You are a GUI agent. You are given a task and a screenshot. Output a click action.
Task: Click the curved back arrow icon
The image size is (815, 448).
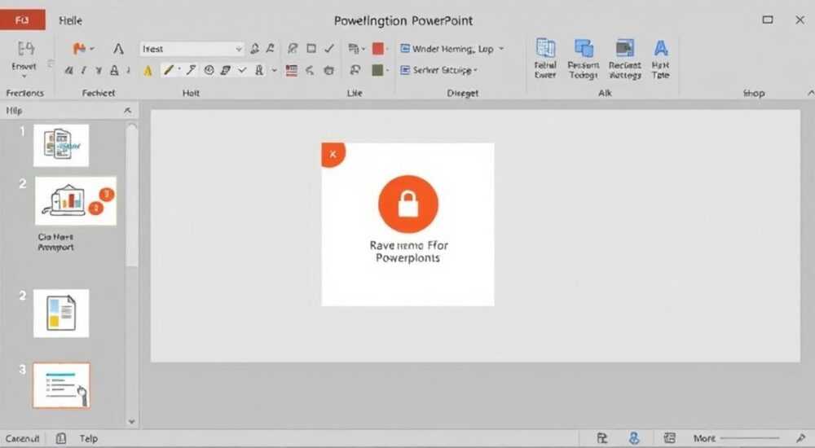click(x=310, y=71)
